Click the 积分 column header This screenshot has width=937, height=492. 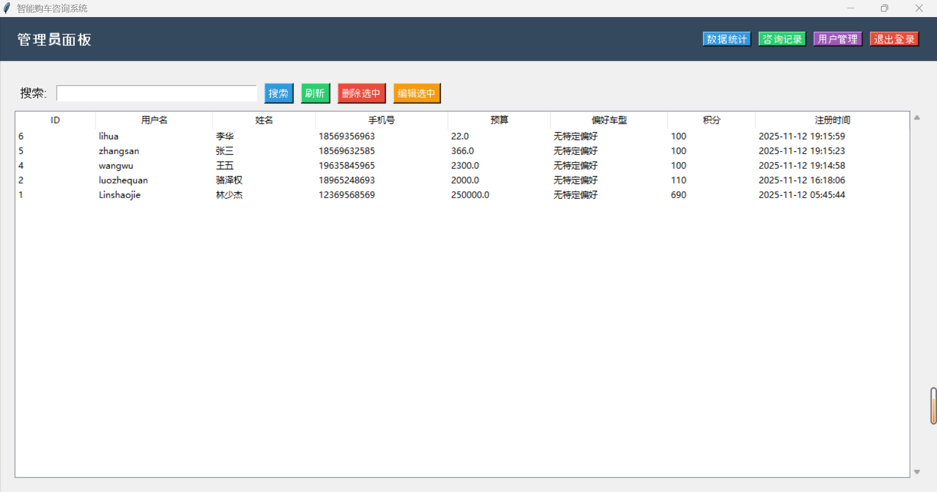(711, 120)
